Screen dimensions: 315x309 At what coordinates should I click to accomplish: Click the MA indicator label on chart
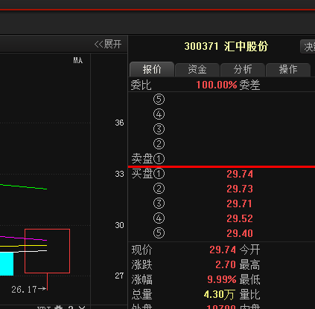tap(78, 60)
